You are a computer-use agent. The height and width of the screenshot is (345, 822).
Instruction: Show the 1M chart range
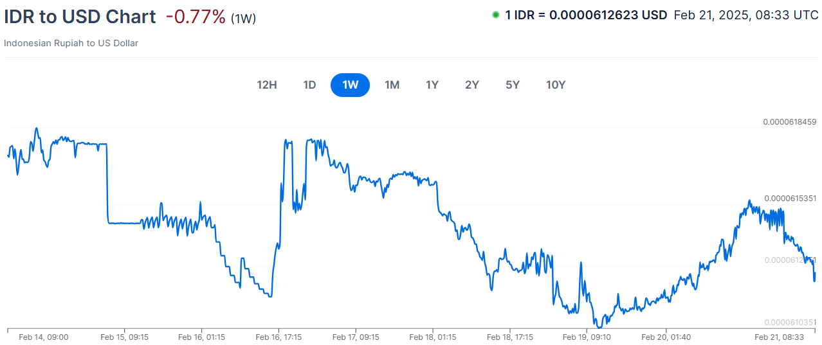click(x=392, y=85)
